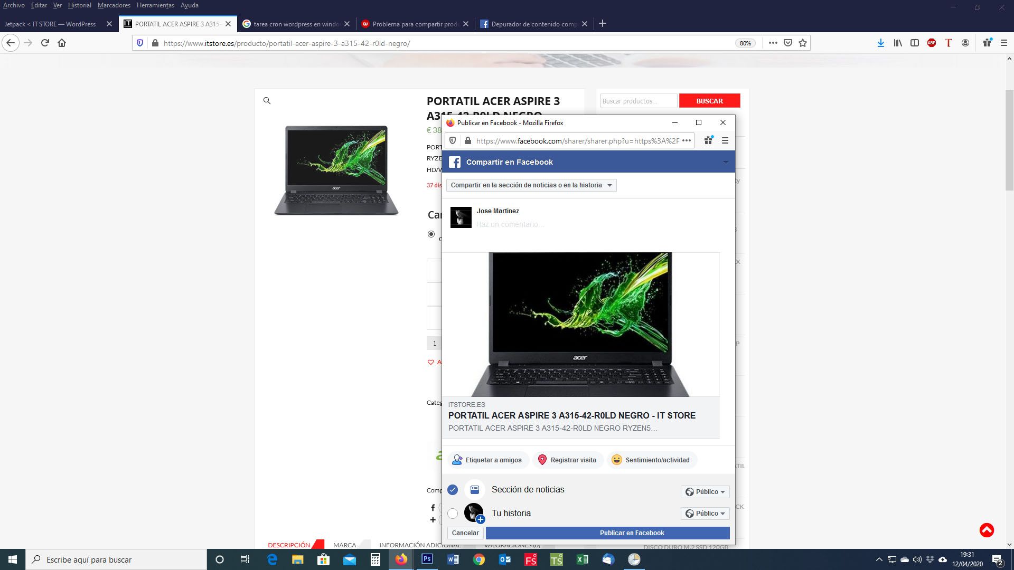Open Firefox account icon
Screen dimensions: 1014x570
point(965,43)
